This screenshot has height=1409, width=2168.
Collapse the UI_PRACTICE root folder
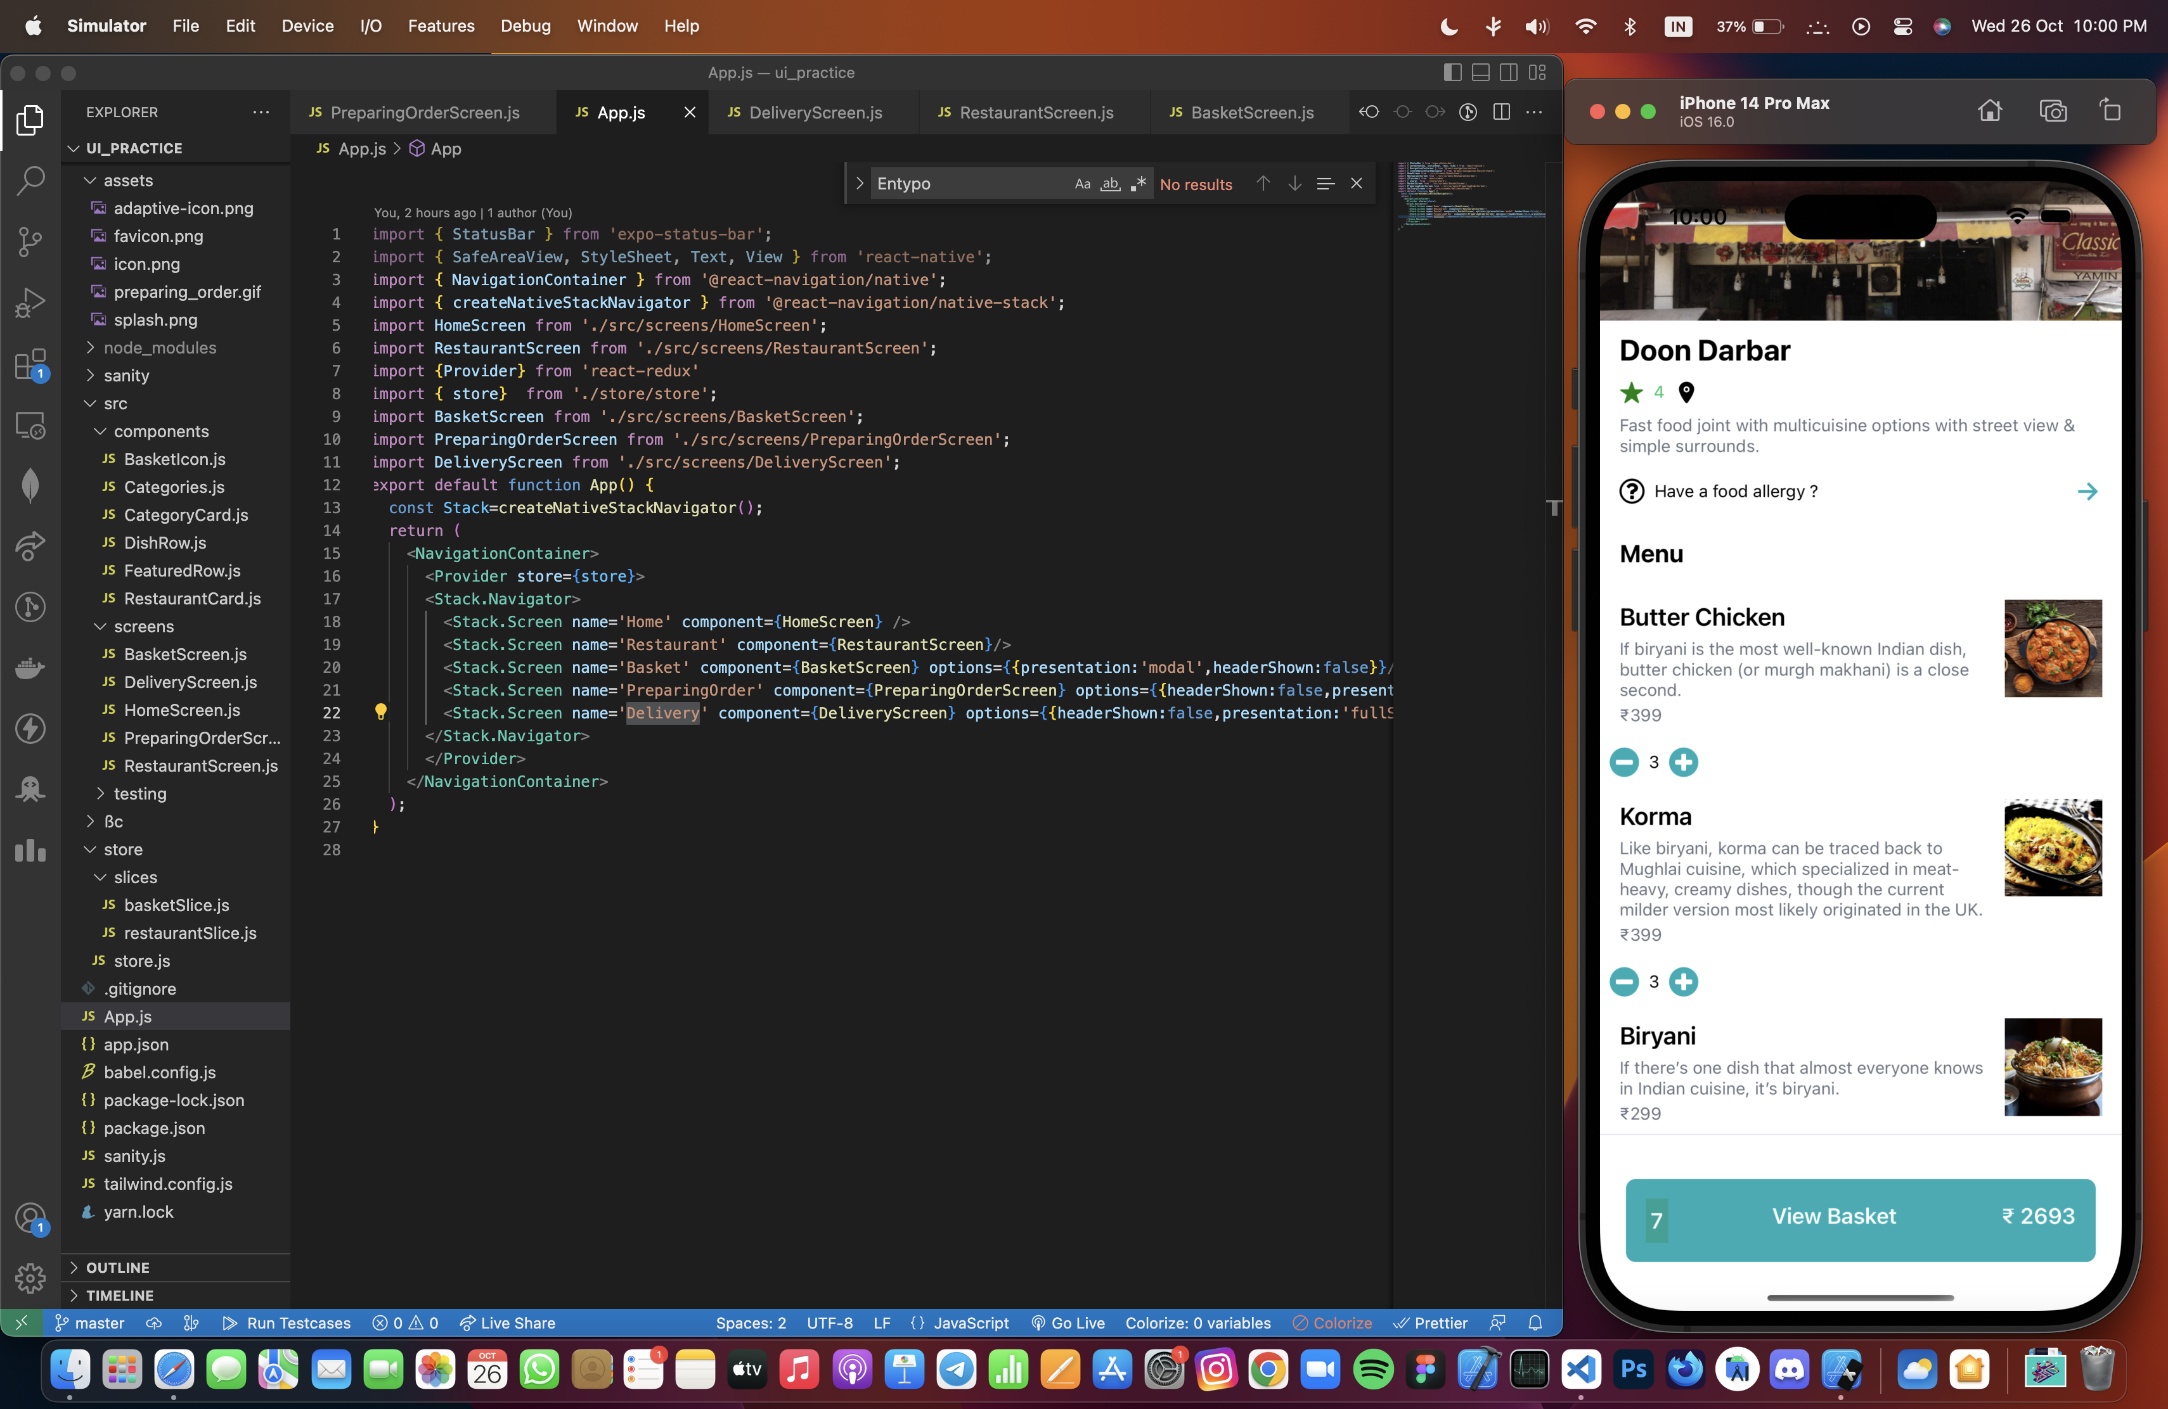click(74, 148)
